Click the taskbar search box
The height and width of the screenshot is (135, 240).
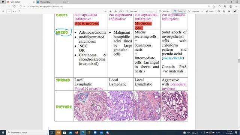tap(27, 132)
